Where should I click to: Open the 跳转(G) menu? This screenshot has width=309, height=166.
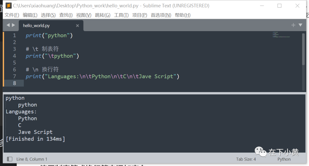(x=103, y=15)
